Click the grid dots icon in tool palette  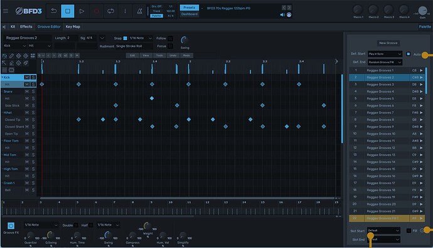[x=33, y=56]
